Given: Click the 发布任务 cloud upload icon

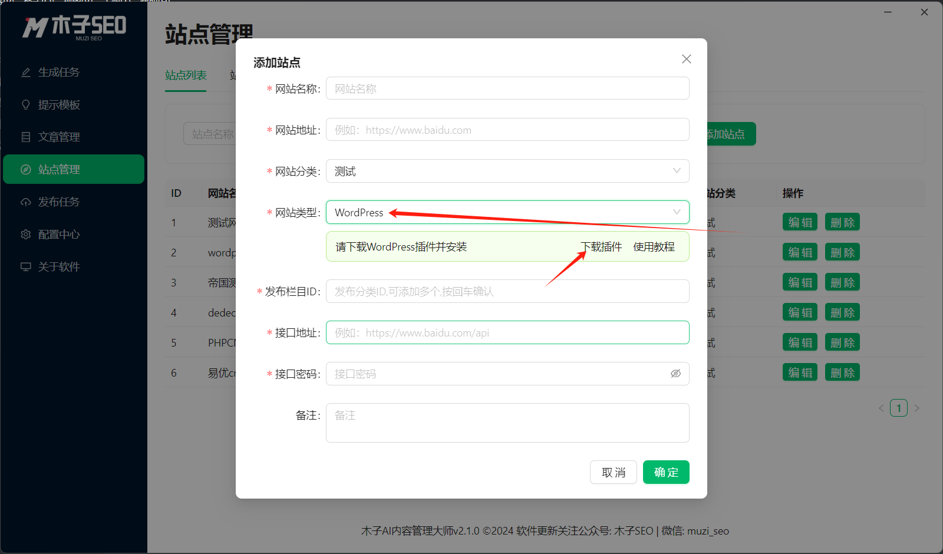Looking at the screenshot, I should coord(26,202).
